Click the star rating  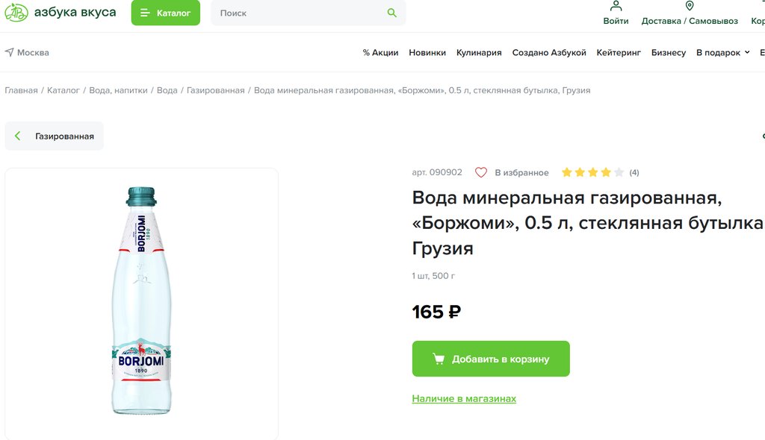pos(592,172)
